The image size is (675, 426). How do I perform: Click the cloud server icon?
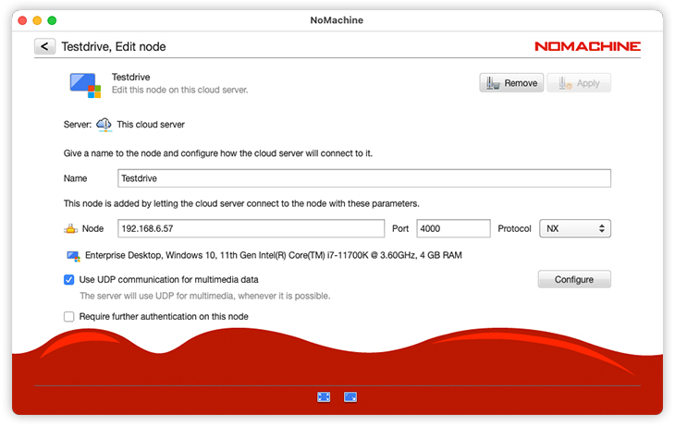tap(104, 124)
